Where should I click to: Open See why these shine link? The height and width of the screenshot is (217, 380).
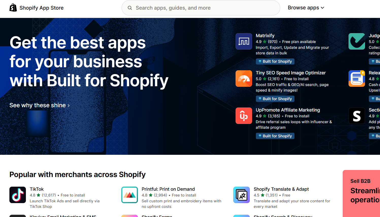40,105
